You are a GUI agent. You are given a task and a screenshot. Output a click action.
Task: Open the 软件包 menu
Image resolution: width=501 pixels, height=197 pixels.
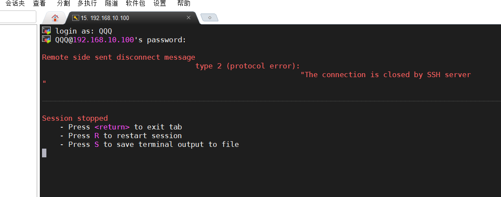pos(135,3)
